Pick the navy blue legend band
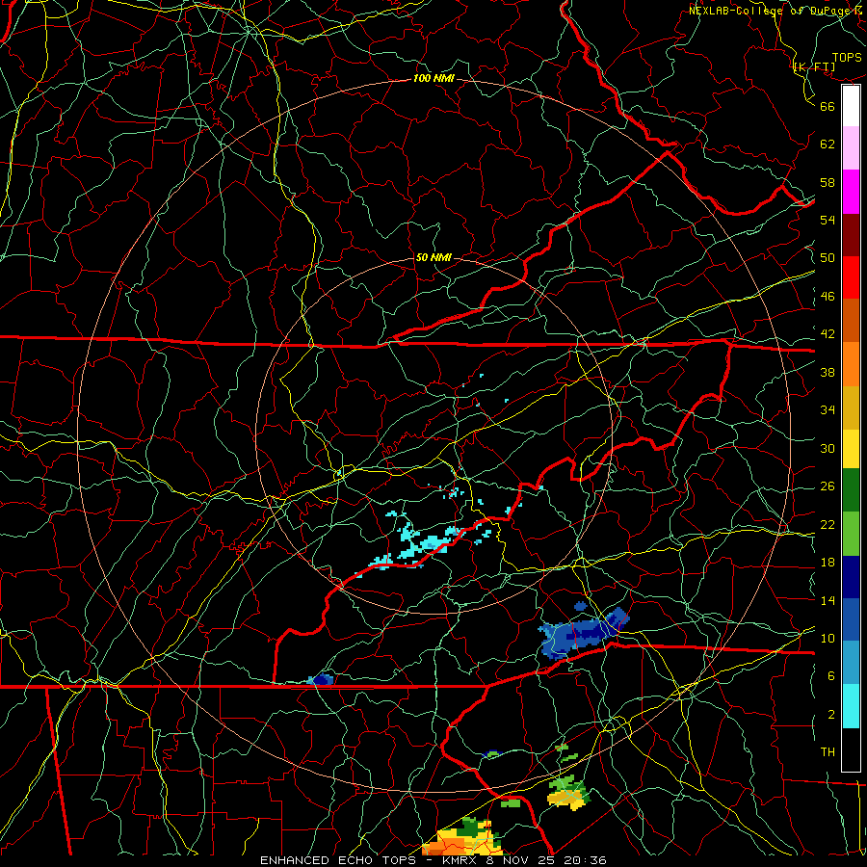The width and height of the screenshot is (867, 867). (x=851, y=577)
